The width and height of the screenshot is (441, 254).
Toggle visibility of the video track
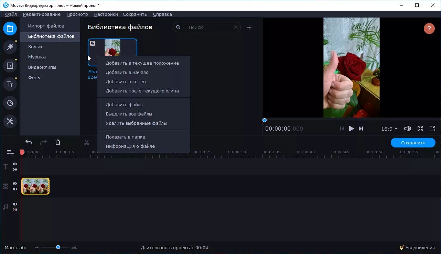coord(15,184)
